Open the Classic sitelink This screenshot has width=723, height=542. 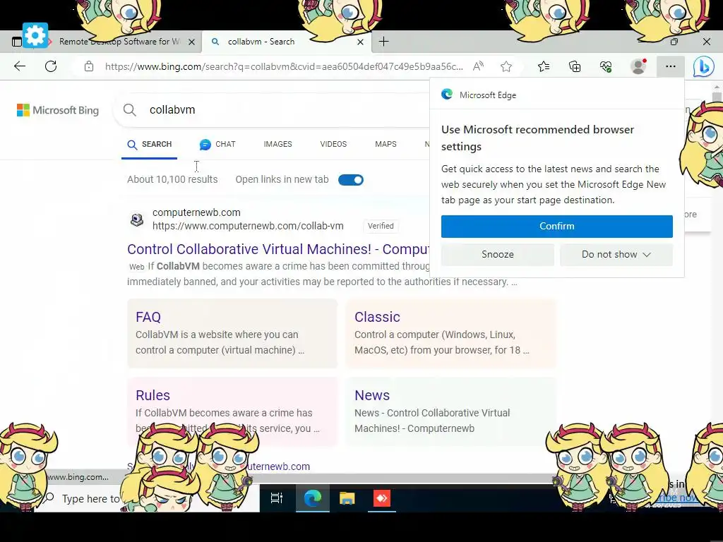(377, 317)
